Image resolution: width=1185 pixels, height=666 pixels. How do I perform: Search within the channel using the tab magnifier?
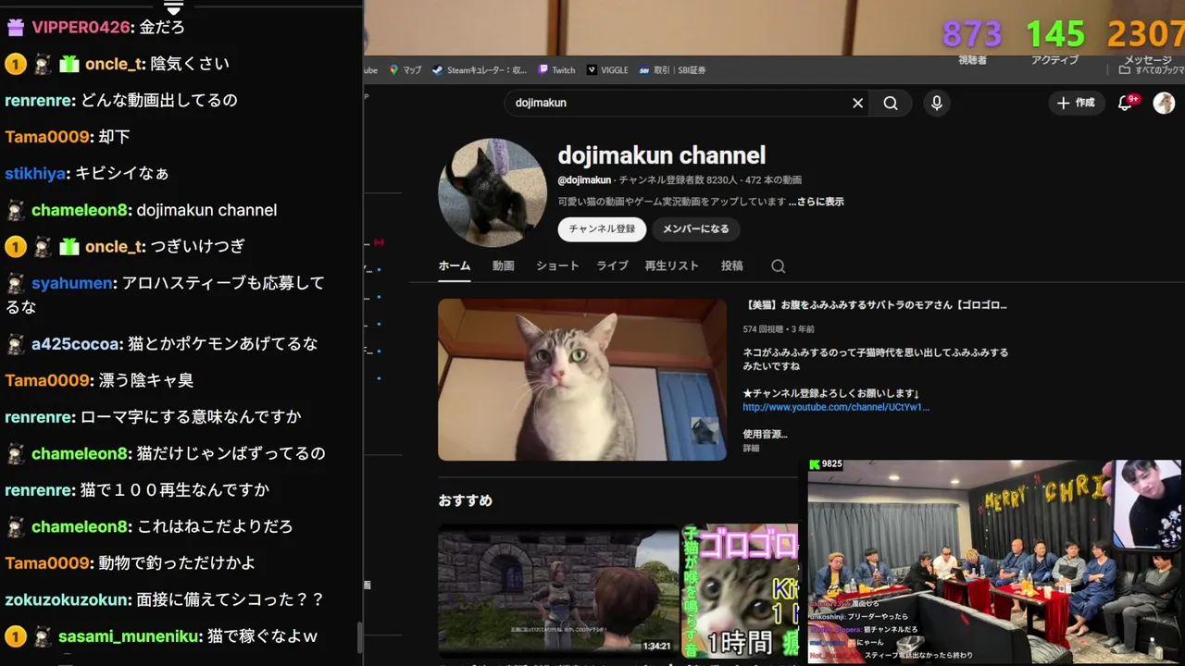tap(779, 266)
